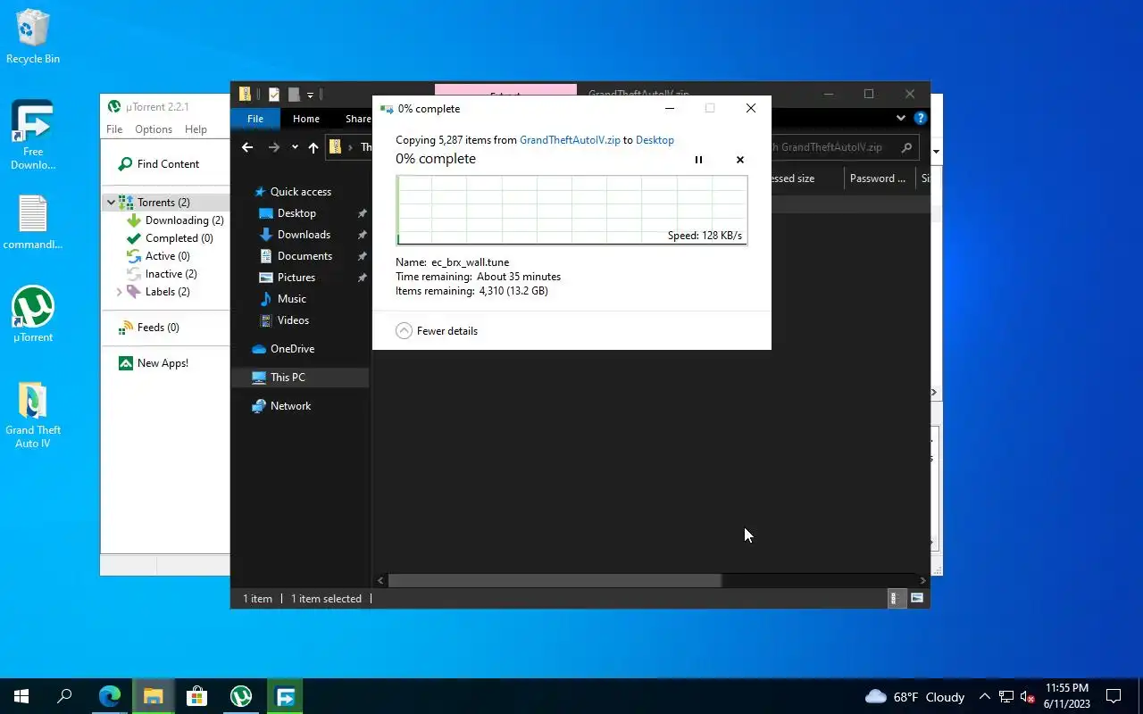Go up one folder level
The height and width of the screenshot is (714, 1143).
coord(313,147)
